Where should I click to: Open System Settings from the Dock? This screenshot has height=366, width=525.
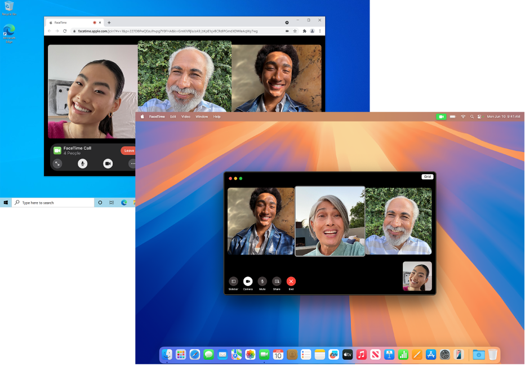tap(444, 354)
